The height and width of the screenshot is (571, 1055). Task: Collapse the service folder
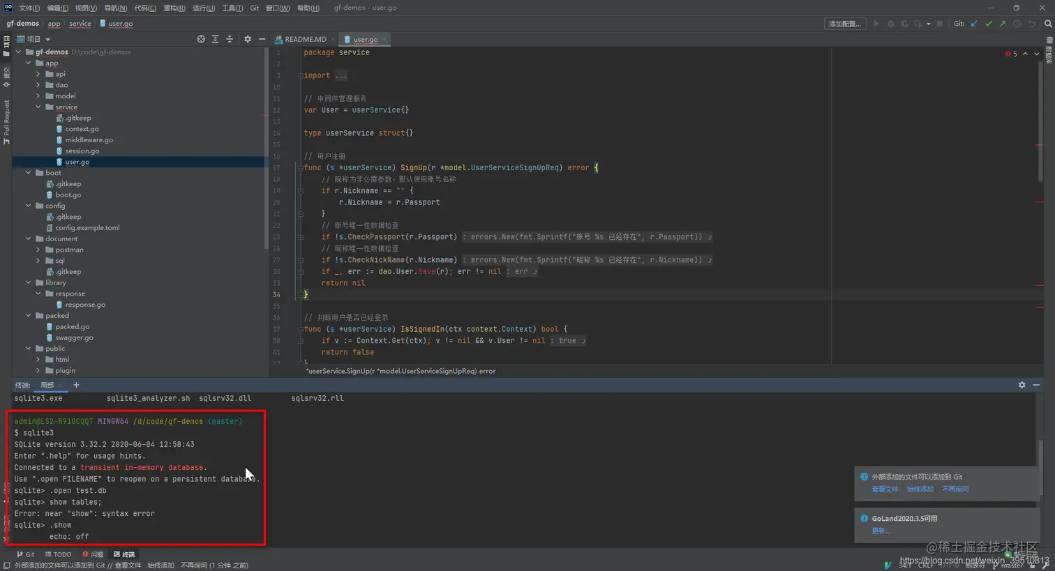[38, 107]
